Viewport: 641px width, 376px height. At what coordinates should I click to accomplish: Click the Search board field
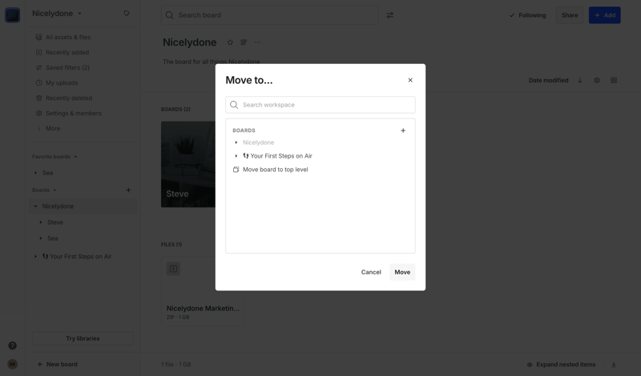269,15
